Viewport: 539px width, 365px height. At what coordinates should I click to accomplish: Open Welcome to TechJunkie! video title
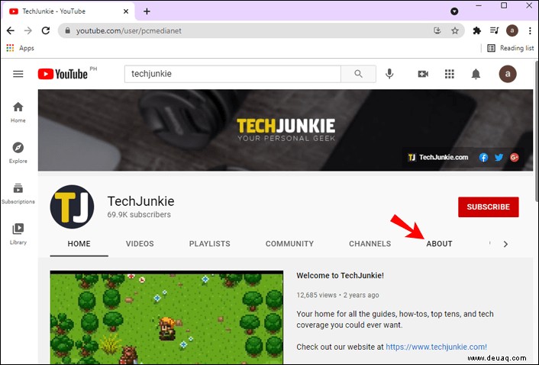pyautogui.click(x=340, y=276)
